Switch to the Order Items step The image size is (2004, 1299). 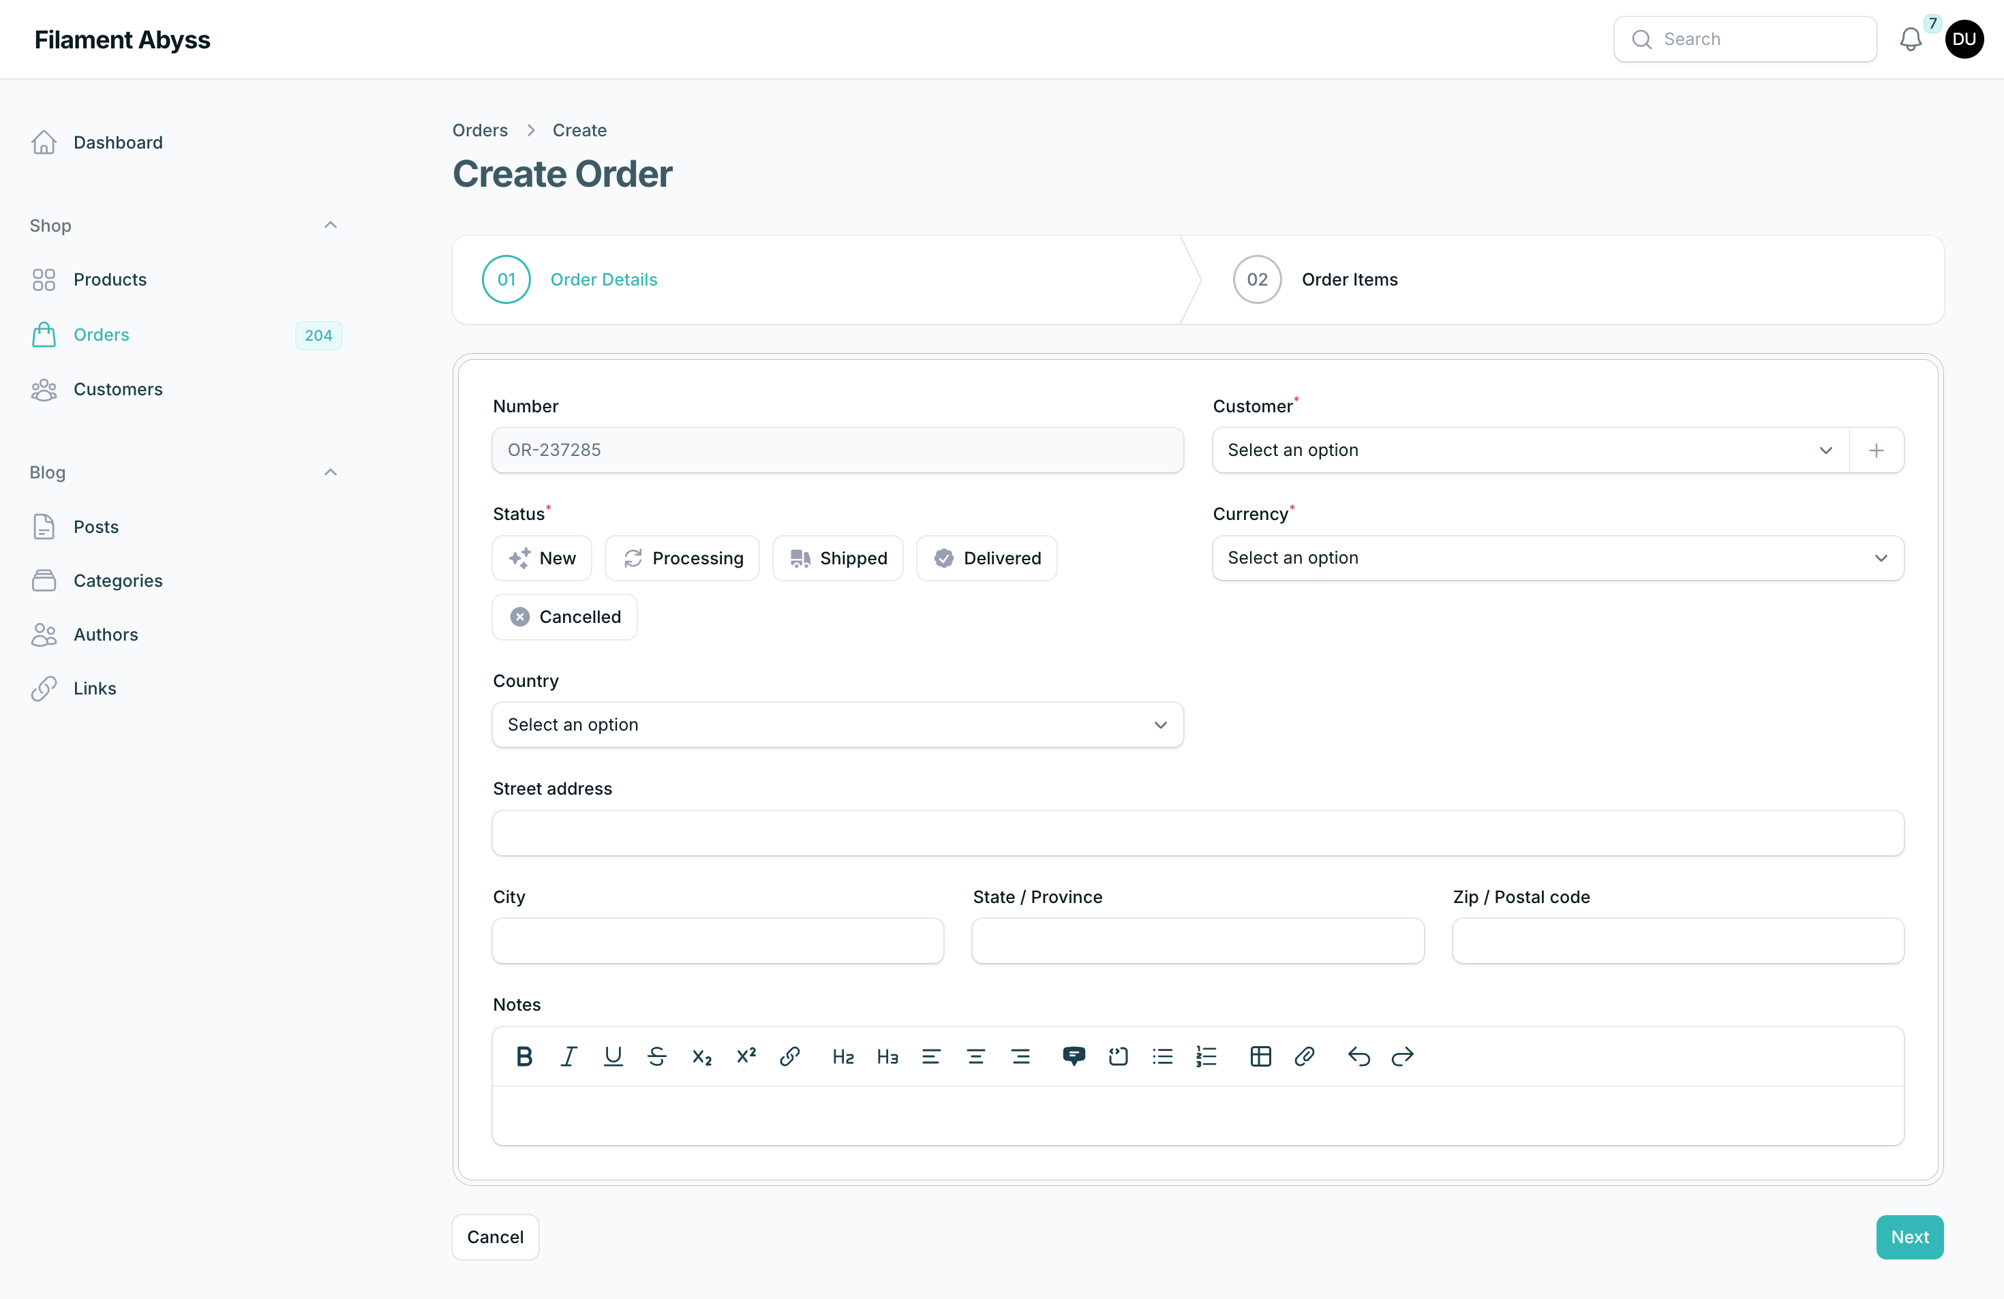tap(1350, 279)
